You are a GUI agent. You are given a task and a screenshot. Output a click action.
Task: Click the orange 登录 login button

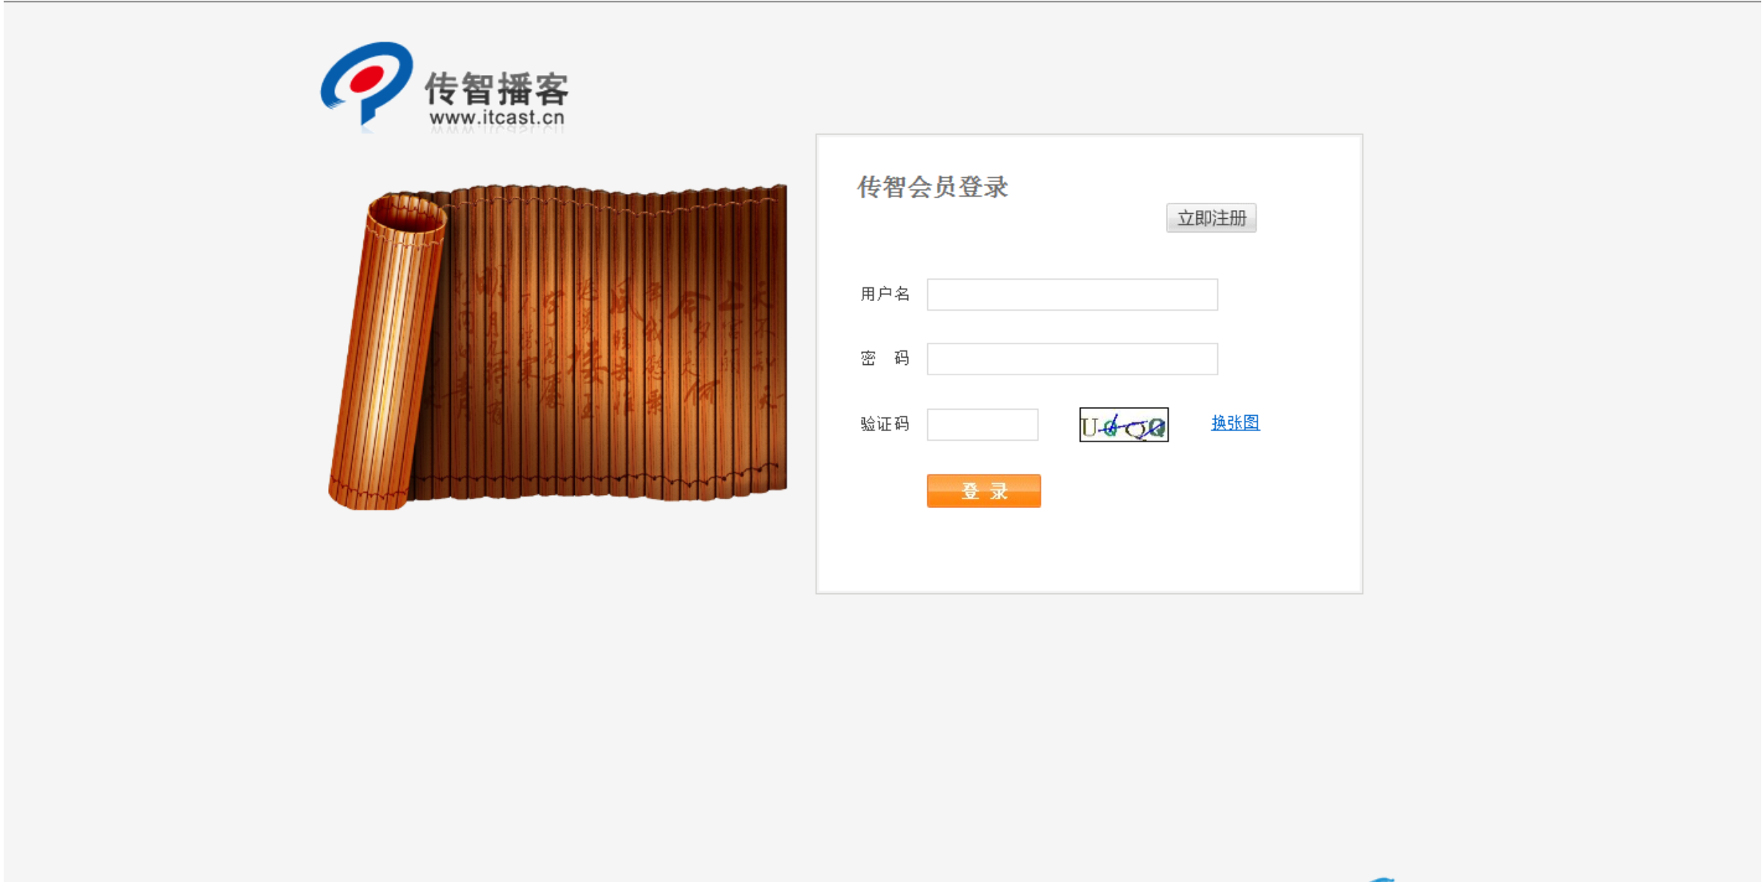click(x=984, y=491)
